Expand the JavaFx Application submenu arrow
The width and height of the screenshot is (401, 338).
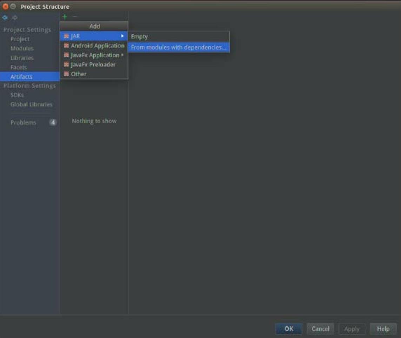pyautogui.click(x=122, y=55)
